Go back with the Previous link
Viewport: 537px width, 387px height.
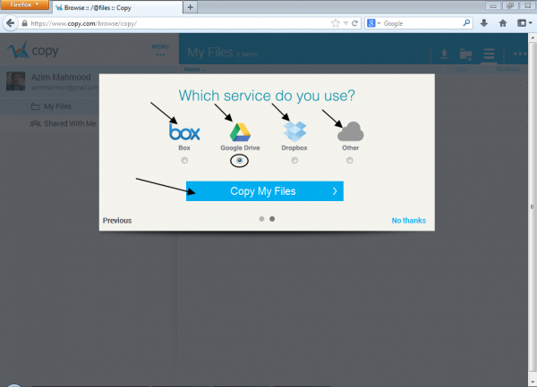coord(117,221)
